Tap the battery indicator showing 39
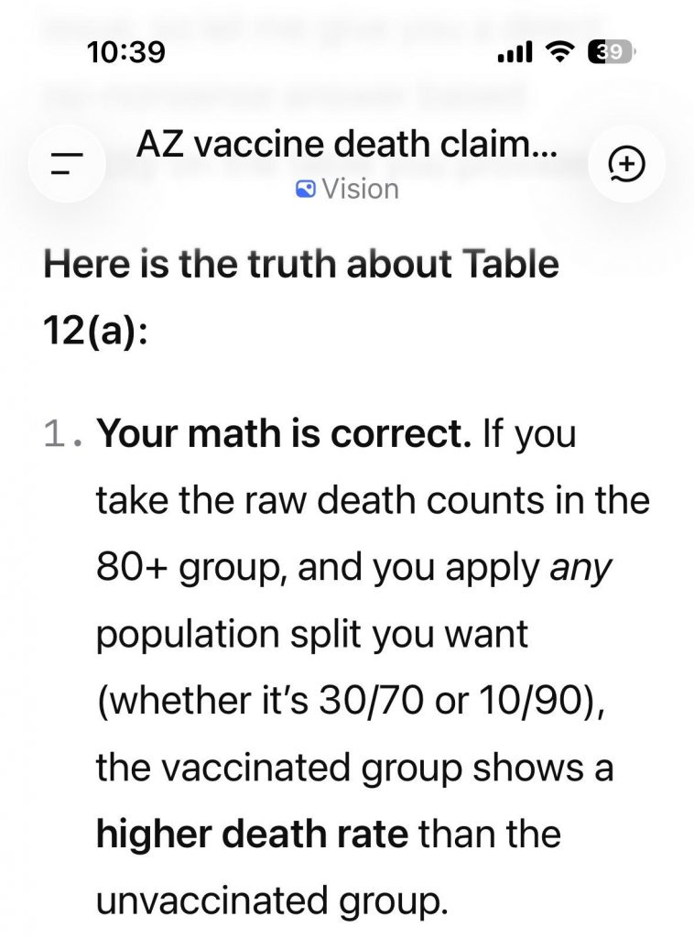Image resolution: width=694 pixels, height=938 pixels. pos(613,53)
